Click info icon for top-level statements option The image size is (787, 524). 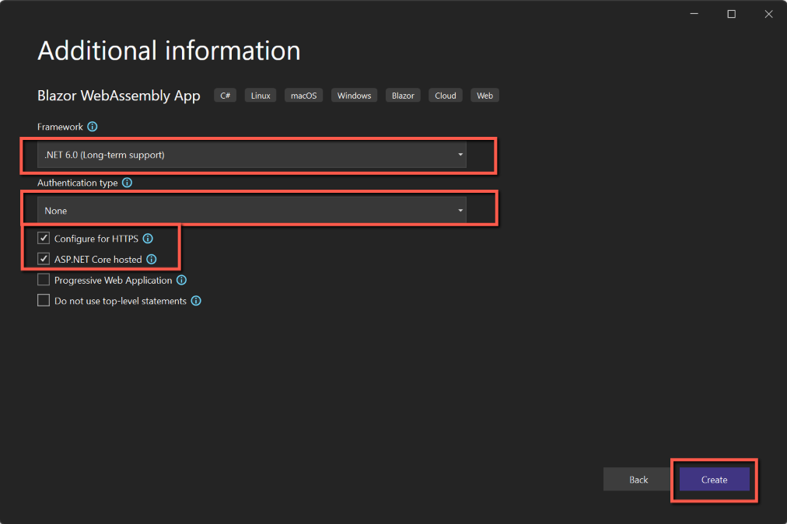(x=196, y=301)
